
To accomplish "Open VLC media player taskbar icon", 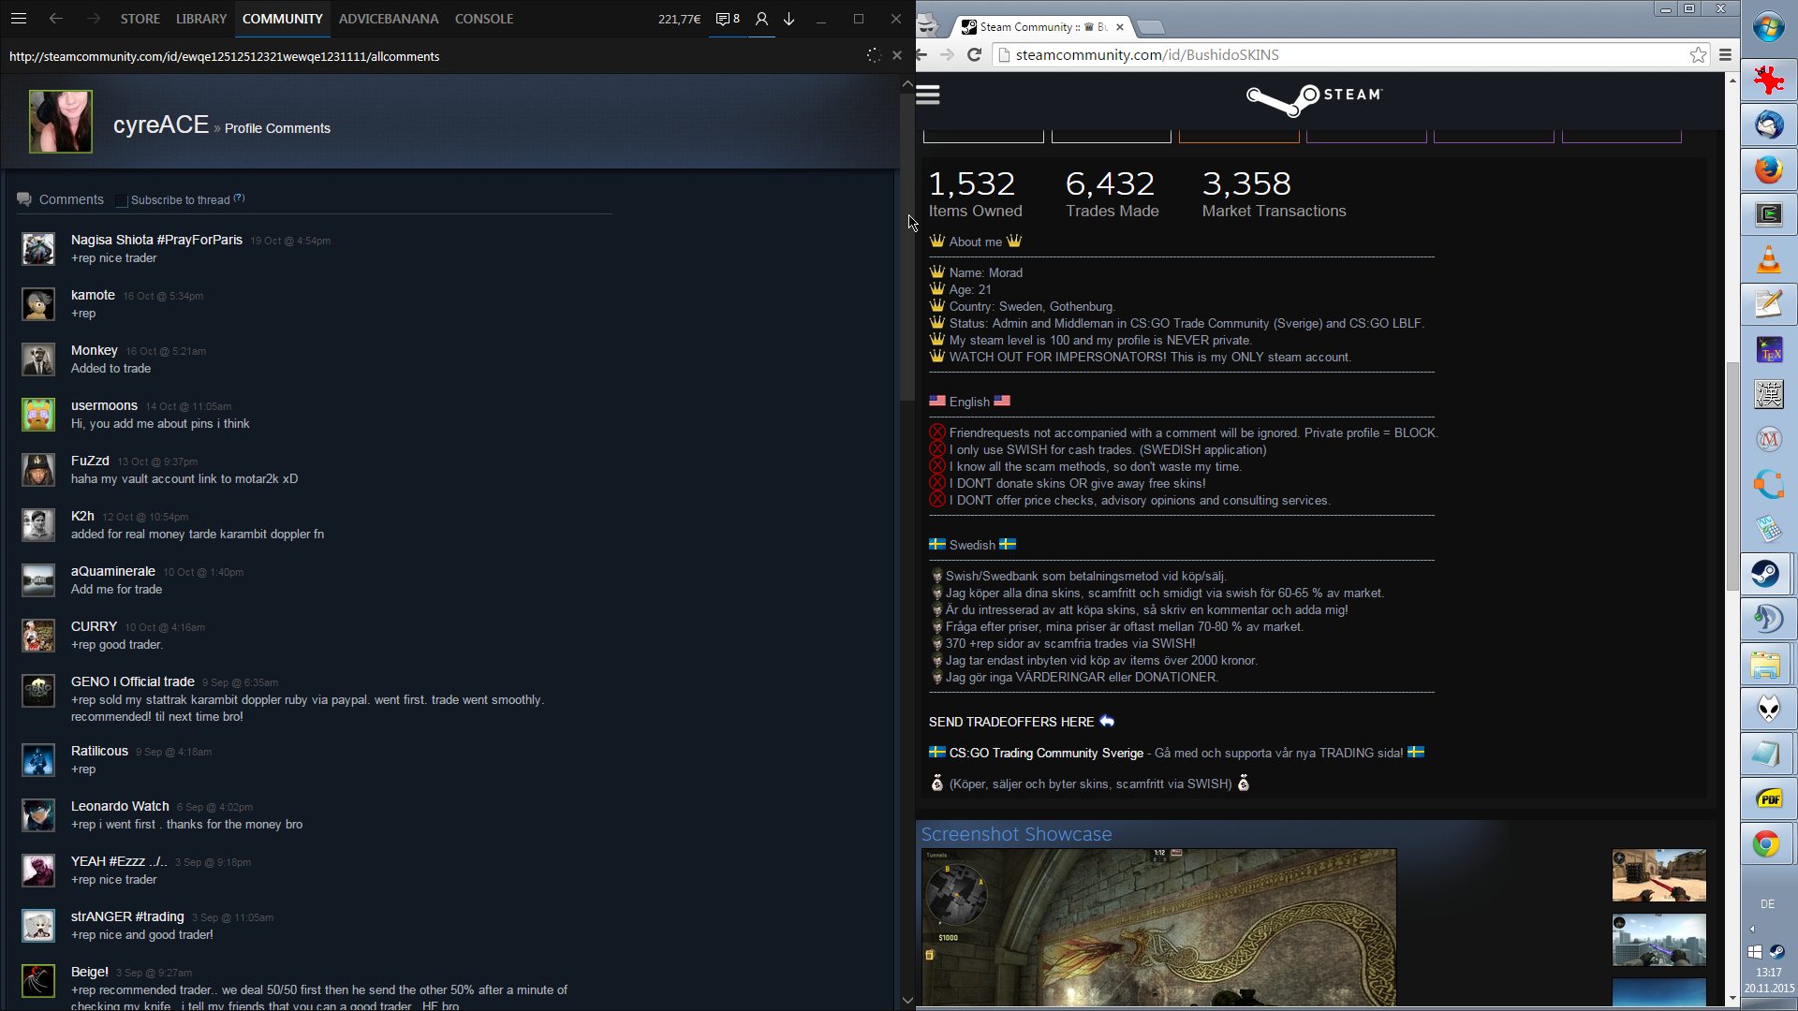I will (x=1768, y=259).
